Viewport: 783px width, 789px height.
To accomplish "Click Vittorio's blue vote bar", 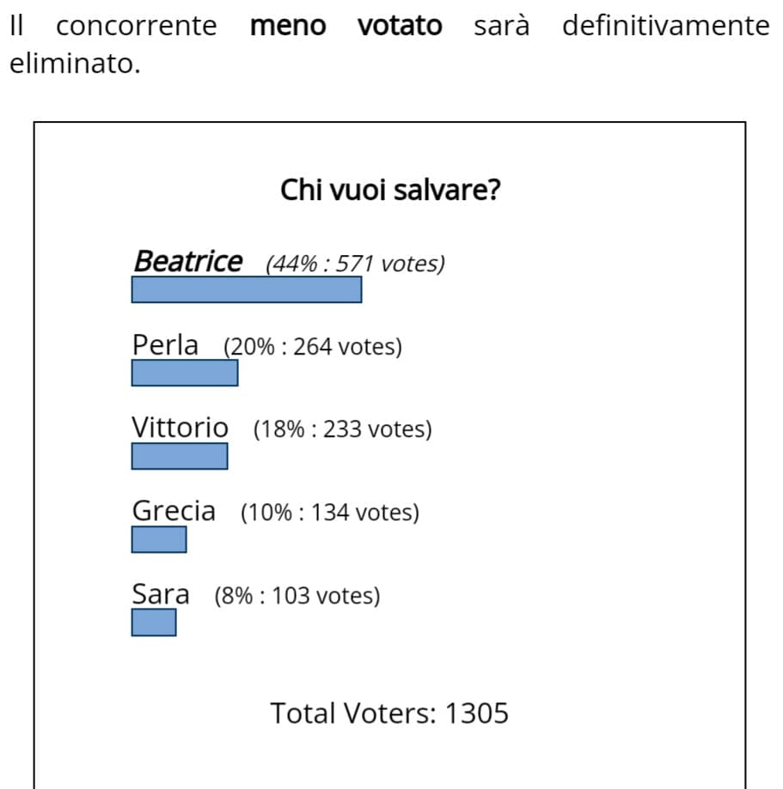I will click(180, 457).
